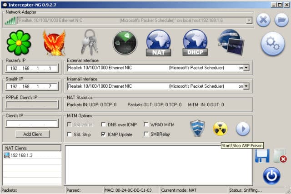Open the gears settings button
Image resolution: width=291 pixels, height=194 pixels.
(x=273, y=44)
